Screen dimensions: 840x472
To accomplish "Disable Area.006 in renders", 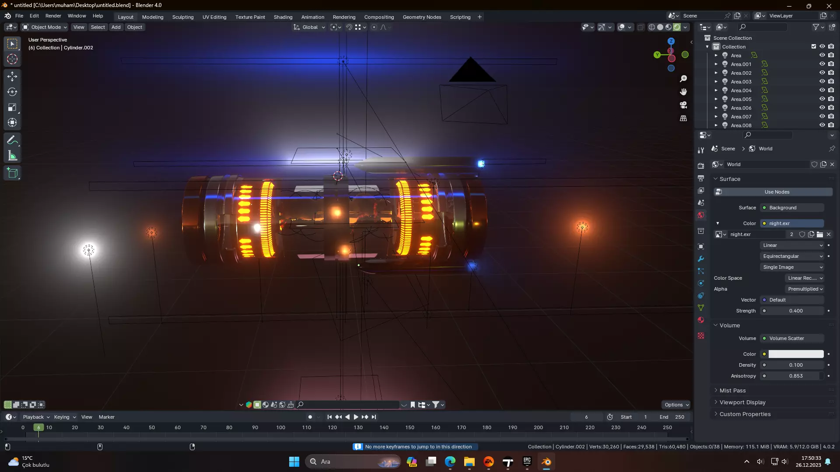I will pos(831,108).
